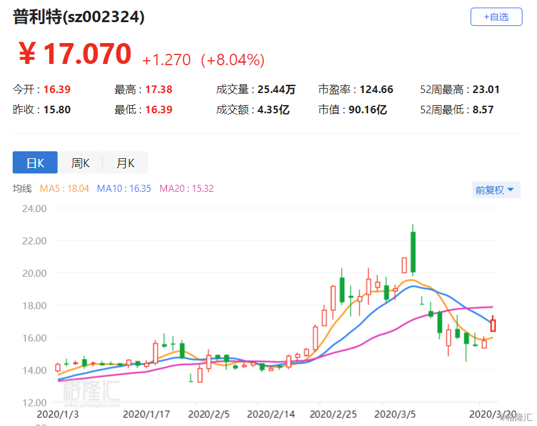Click the 今开 value 16.39
The width and height of the screenshot is (537, 426).
57,89
